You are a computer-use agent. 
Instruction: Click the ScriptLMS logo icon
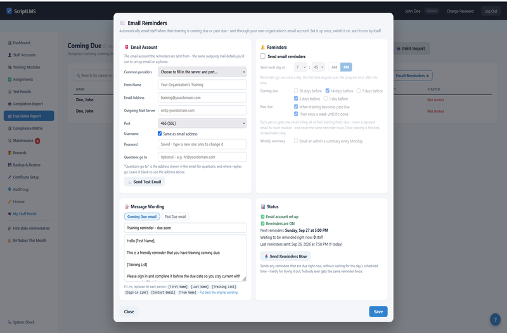(9, 11)
